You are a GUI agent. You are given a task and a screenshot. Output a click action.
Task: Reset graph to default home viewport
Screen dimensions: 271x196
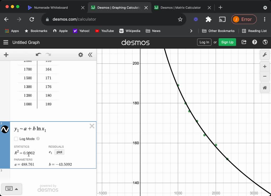[264, 88]
